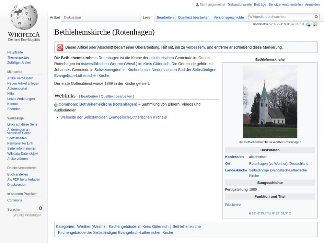
Task: Click the OpenStreetMap icon beside coordinates
Action: pos(315,24)
